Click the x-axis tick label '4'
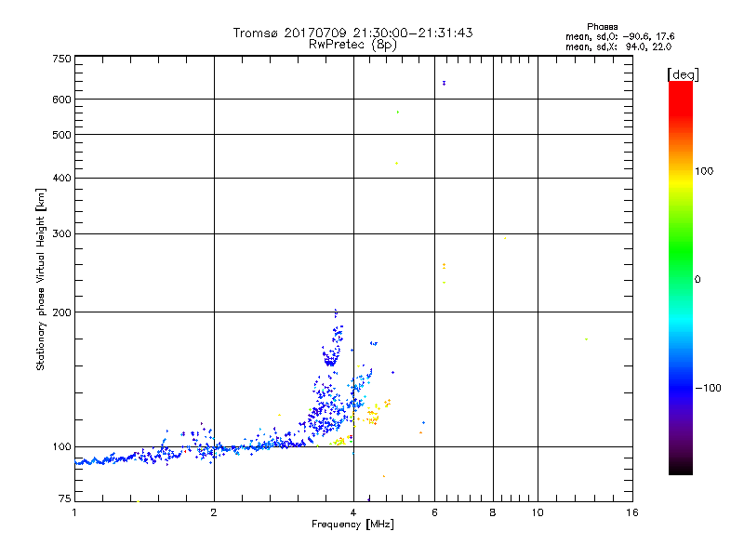This screenshot has height=558, width=744. point(353,512)
